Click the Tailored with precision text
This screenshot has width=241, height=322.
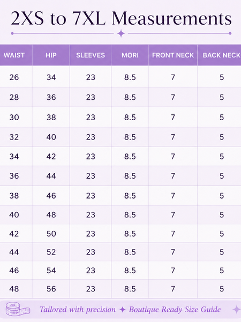click(x=78, y=310)
